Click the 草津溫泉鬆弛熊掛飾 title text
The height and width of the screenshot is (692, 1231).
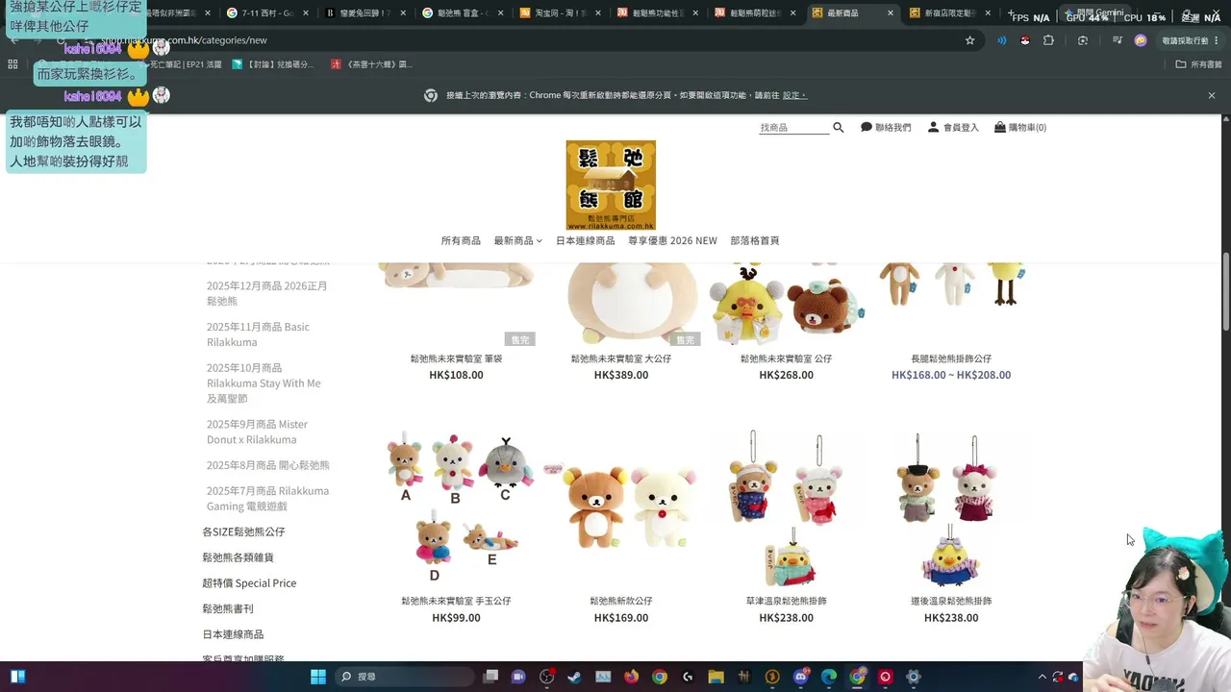pyautogui.click(x=786, y=601)
